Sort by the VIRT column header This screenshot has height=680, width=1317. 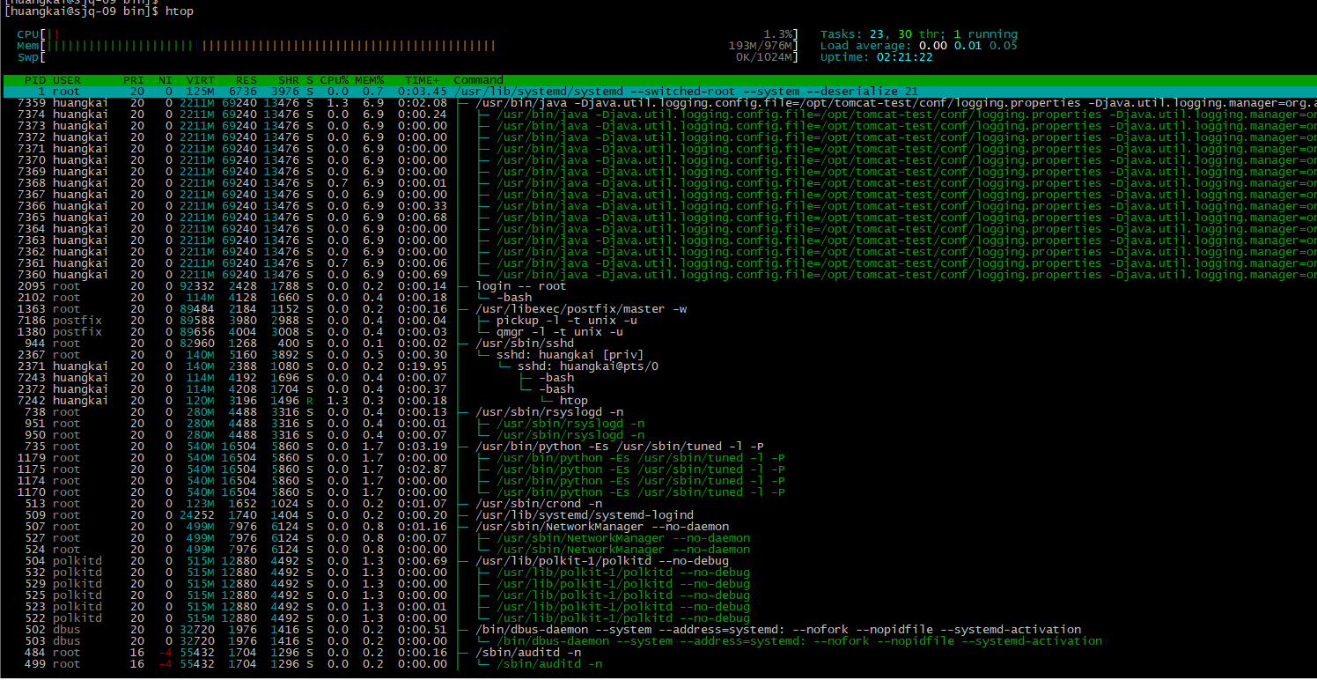click(x=200, y=80)
